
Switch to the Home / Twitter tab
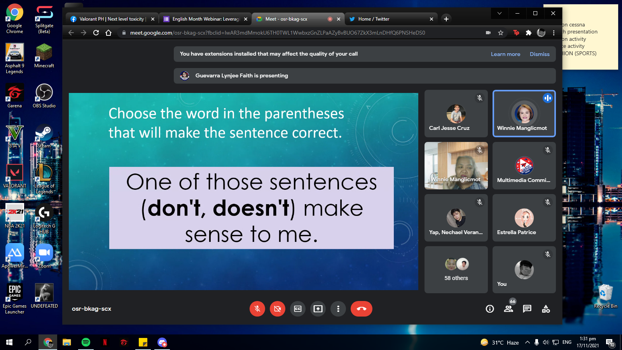(x=389, y=19)
